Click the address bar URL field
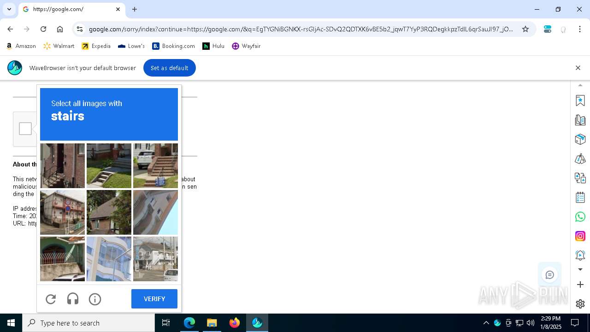 (x=301, y=29)
